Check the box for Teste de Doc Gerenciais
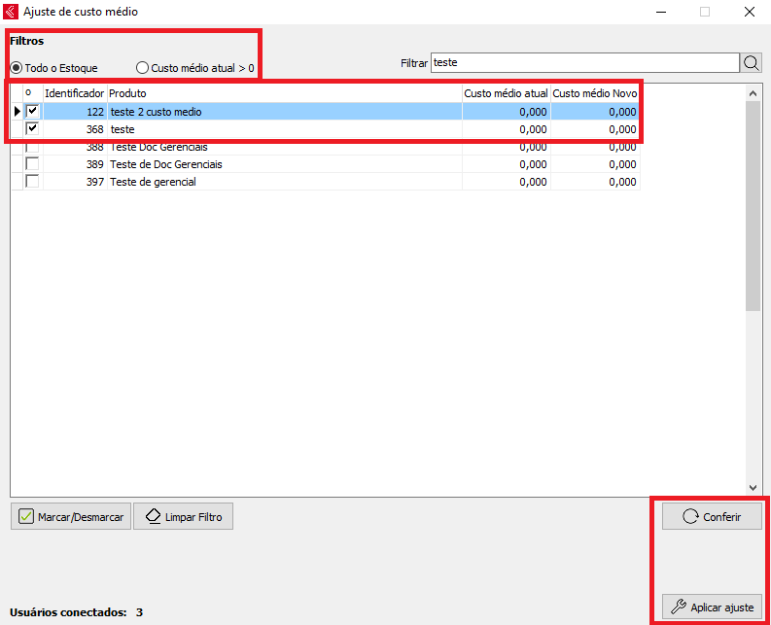 point(32,164)
